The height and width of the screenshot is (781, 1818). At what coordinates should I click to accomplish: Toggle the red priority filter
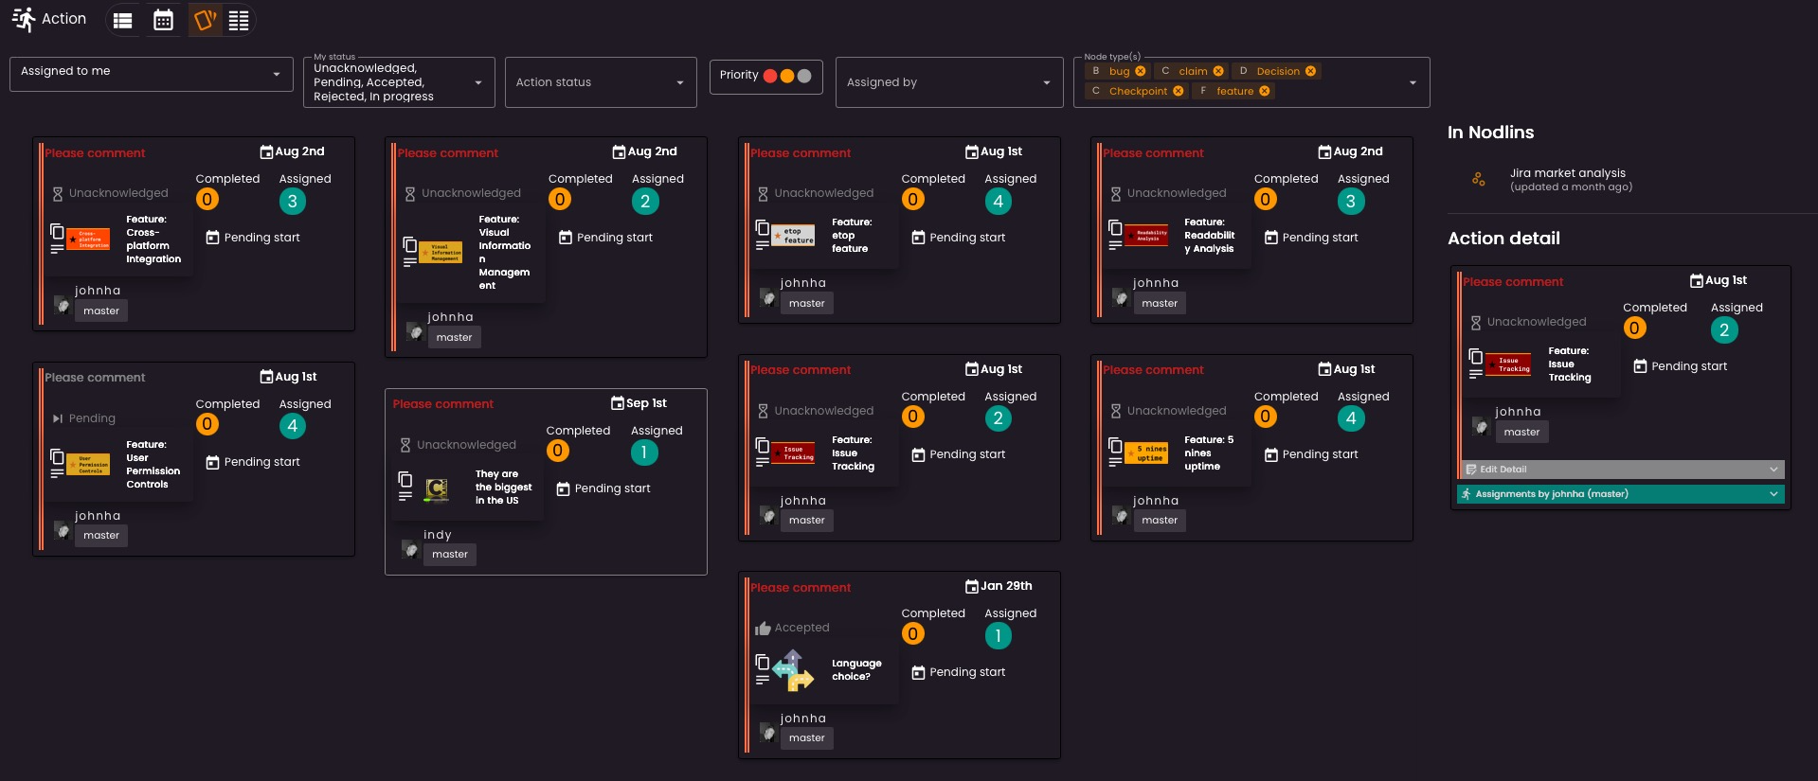coord(770,76)
